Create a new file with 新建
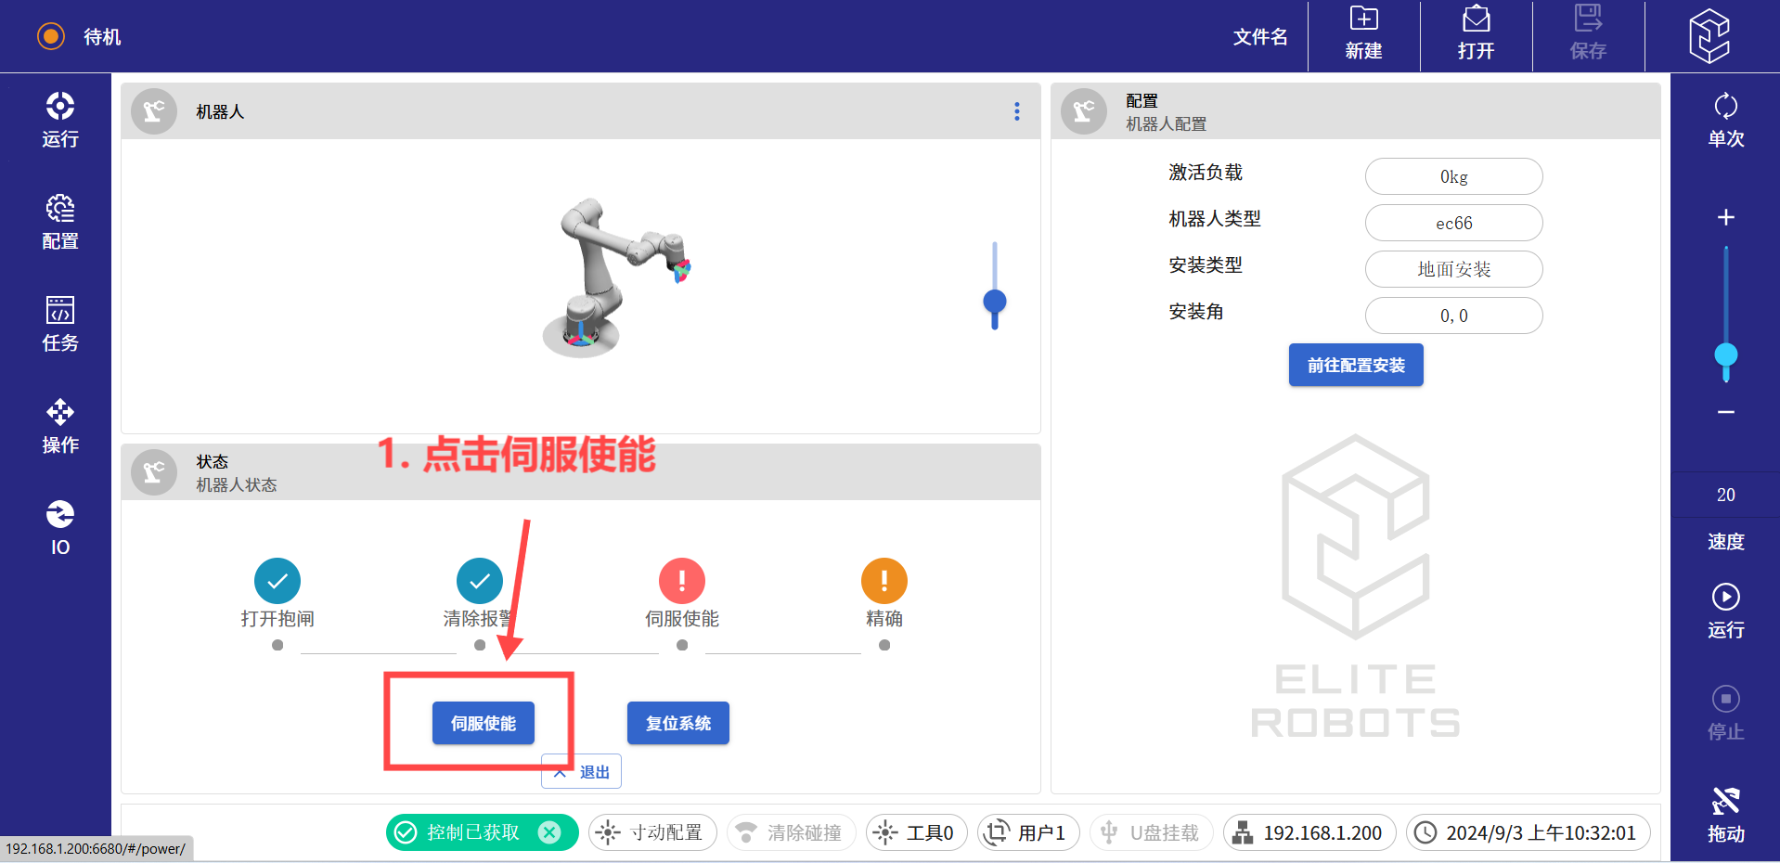Viewport: 1780px width, 863px height. coord(1363,34)
